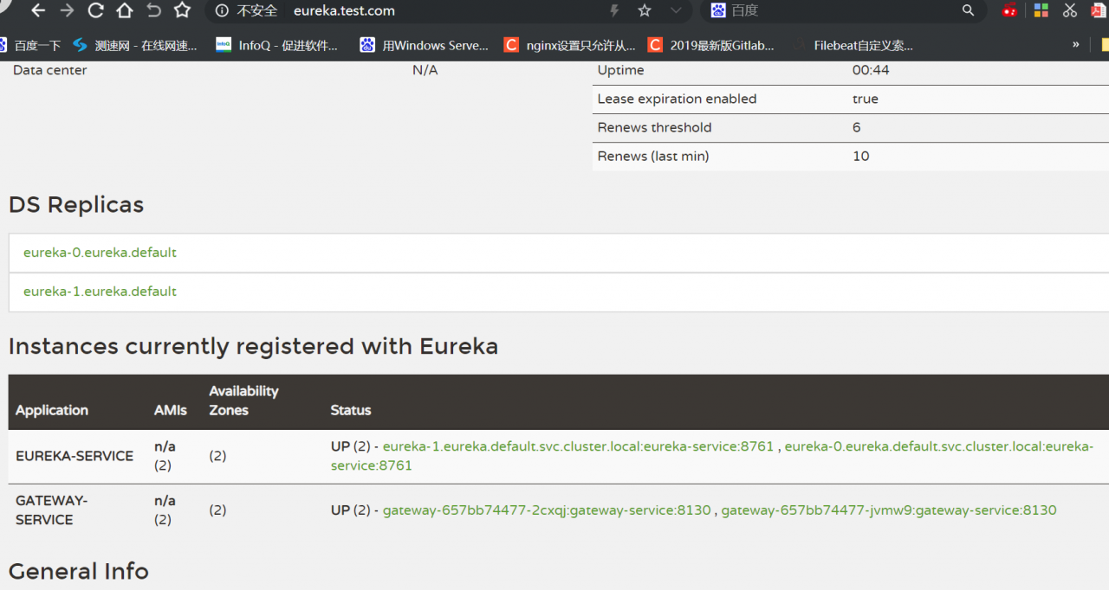The height and width of the screenshot is (590, 1109).
Task: Click the GATEWAY-SERVICE application cell
Action: [x=51, y=510]
